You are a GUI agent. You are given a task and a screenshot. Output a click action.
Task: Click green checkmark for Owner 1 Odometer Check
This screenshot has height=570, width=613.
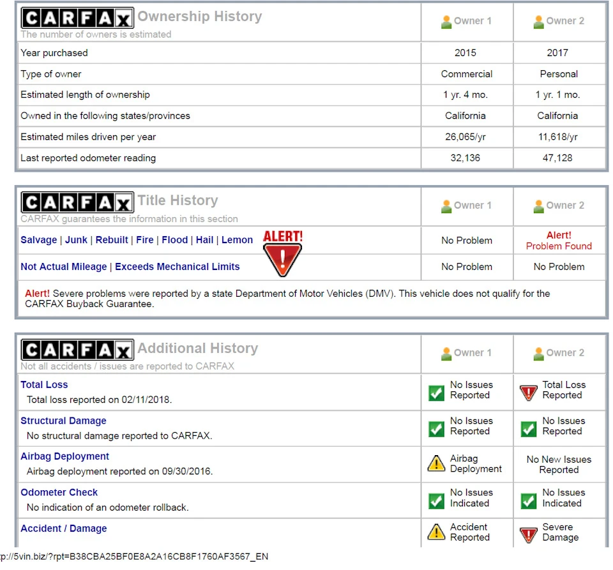click(436, 501)
